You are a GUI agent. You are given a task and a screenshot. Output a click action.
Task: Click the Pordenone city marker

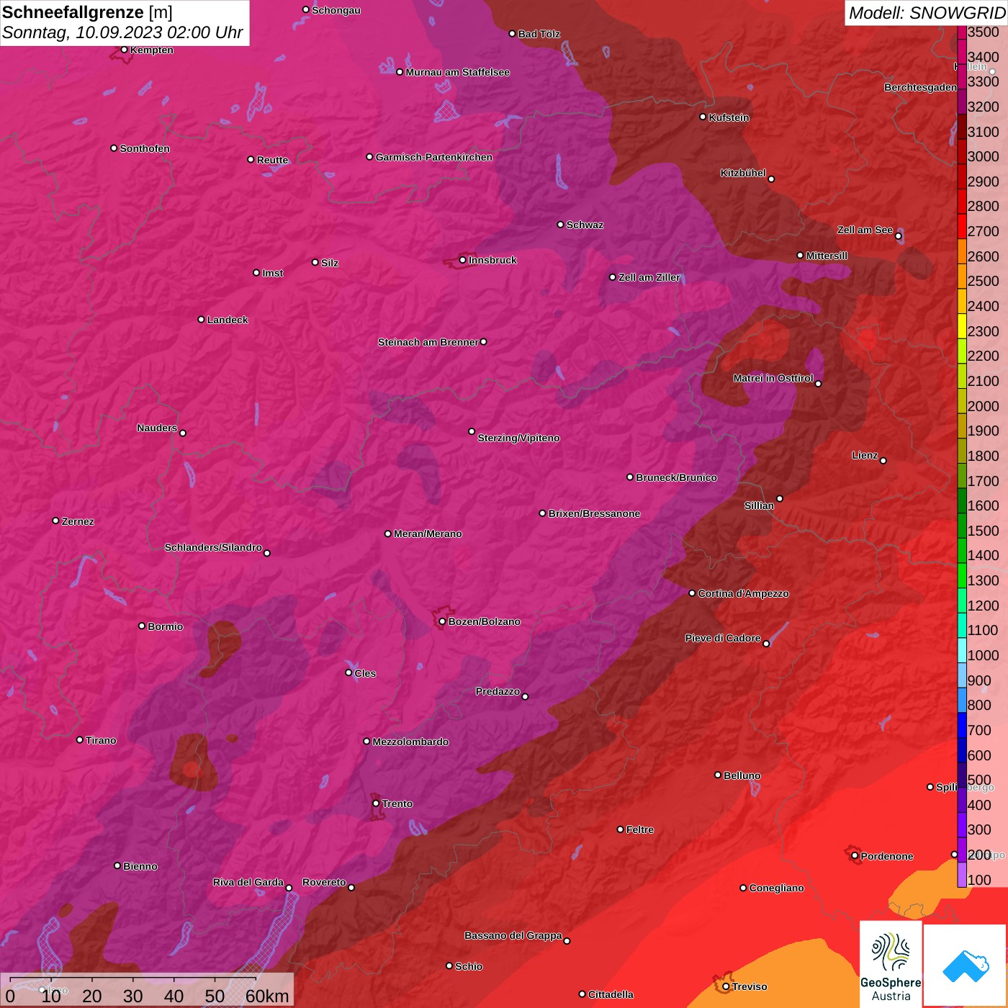855,855
